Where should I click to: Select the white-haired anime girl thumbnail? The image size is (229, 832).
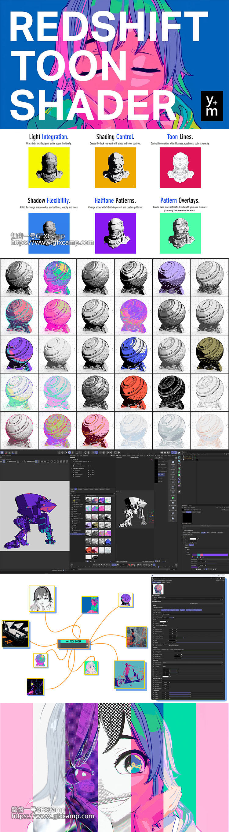91,668
